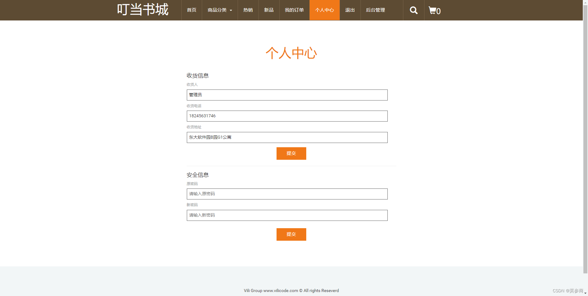This screenshot has height=296, width=588.
Task: Click the 请输入原密码 old password field
Action: coord(287,194)
